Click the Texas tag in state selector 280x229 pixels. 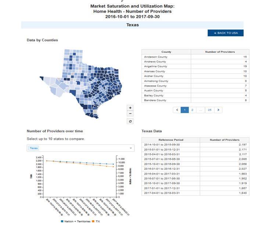click(x=34, y=148)
